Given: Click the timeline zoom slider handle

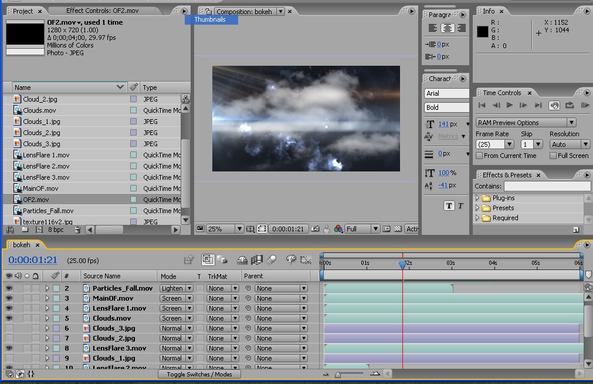Looking at the screenshot, I should [x=338, y=375].
